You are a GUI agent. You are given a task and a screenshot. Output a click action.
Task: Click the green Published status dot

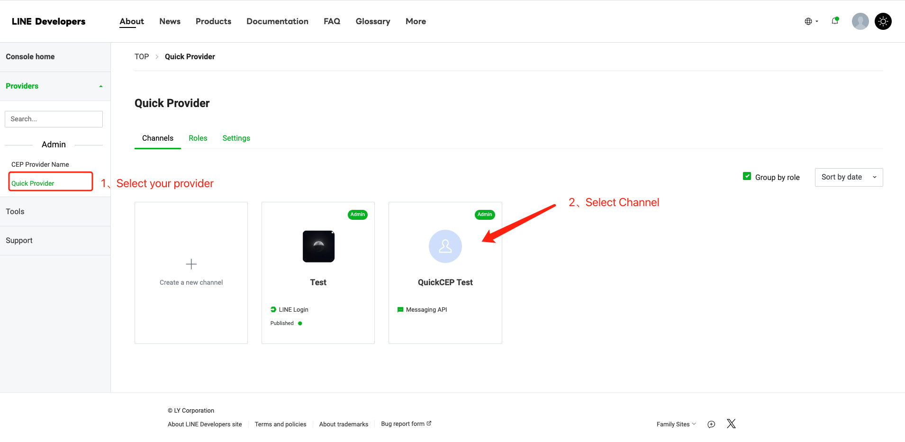(x=300, y=324)
